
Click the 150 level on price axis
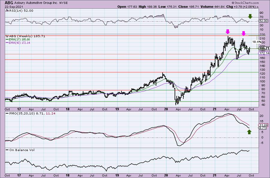(x=262, y=62)
